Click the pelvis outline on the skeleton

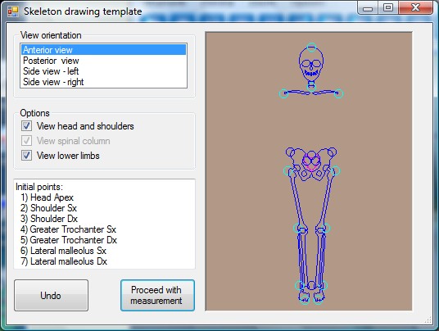pos(311,165)
